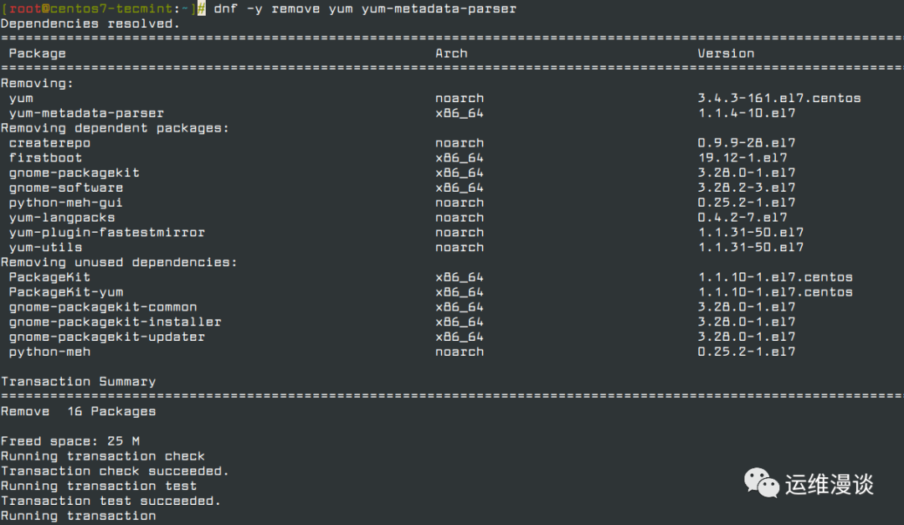Click the Freed space: 25 M line
The image size is (904, 525).
[69, 441]
